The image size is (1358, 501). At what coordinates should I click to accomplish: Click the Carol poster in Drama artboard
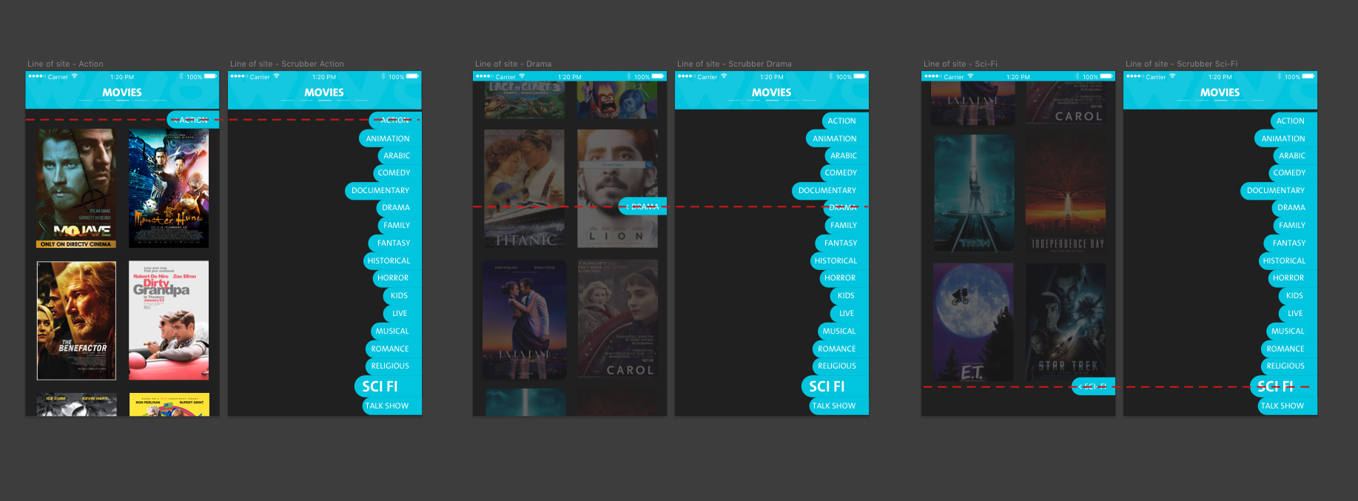click(x=617, y=320)
